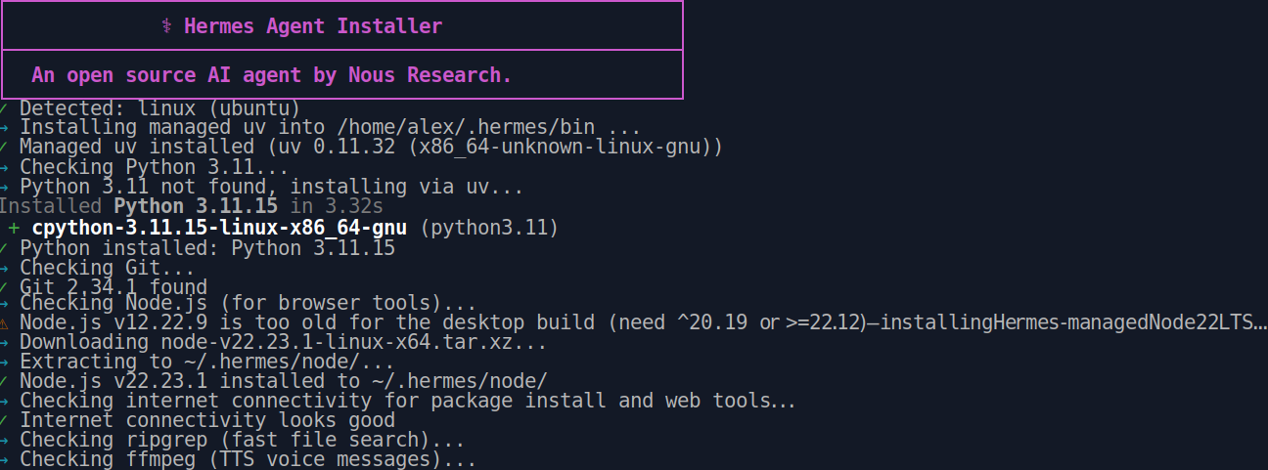
Task: Click "Checking ffmpeg (TTS voice messages)..." line
Action: click(249, 459)
